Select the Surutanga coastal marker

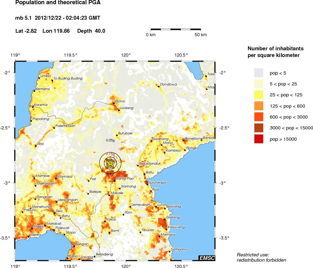pos(147,184)
